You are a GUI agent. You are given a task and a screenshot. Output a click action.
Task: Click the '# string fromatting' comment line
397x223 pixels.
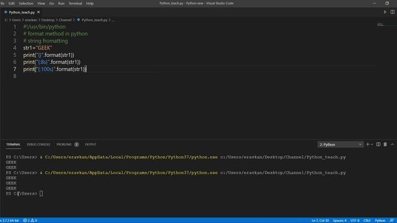point(45,41)
